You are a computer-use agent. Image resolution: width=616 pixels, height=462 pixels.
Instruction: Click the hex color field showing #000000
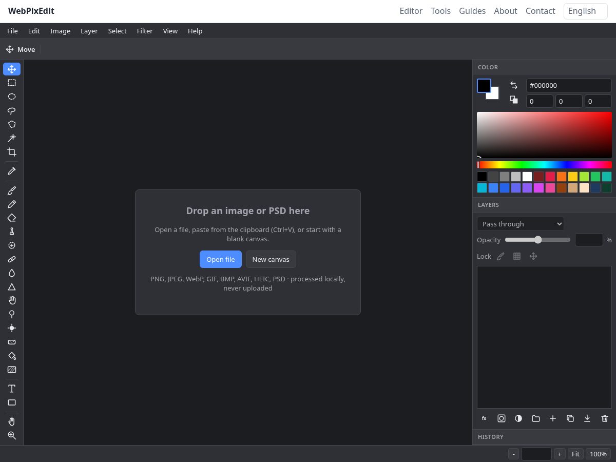click(569, 86)
